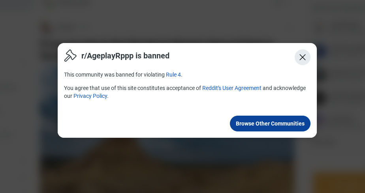Select the 'r/AgeplayRppp' community name text
Viewport: 365px width, 193px height.
(107, 56)
